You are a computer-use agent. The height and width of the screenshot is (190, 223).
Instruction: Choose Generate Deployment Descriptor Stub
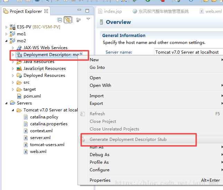point(151,139)
